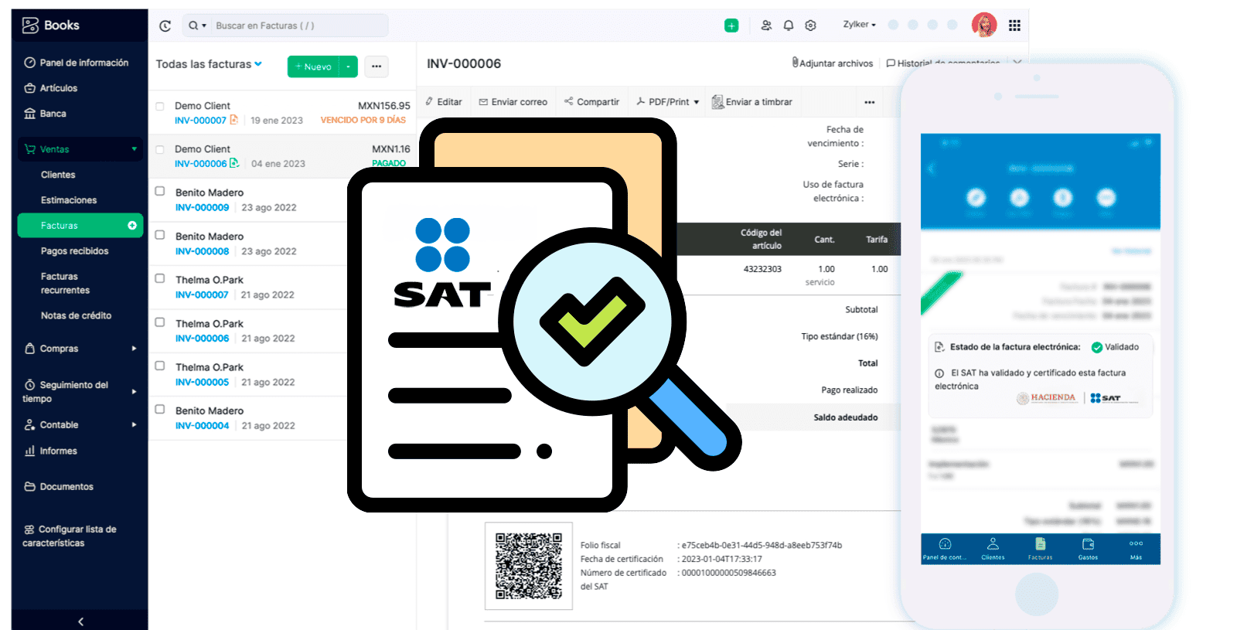Open invoice link INV-000009
1237x630 pixels.
(x=202, y=208)
